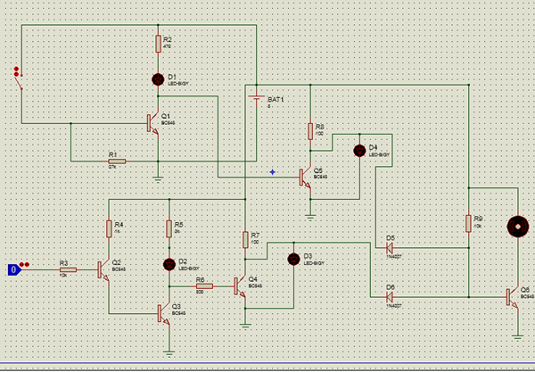This screenshot has width=535, height=372.
Task: Select transistor Q3
Action: (163, 314)
